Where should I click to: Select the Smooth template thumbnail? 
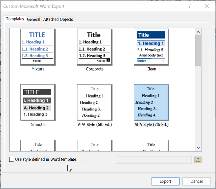coord(38,102)
